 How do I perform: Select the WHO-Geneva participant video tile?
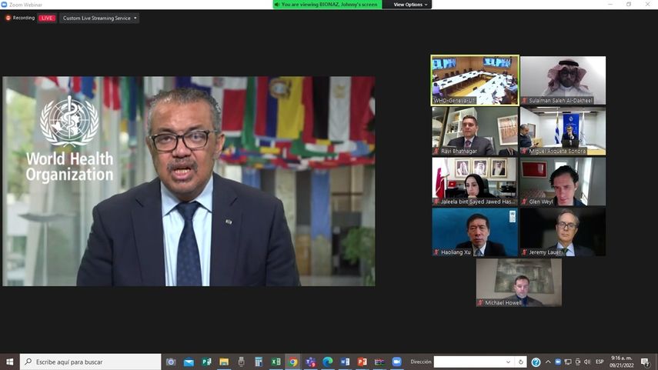[475, 80]
